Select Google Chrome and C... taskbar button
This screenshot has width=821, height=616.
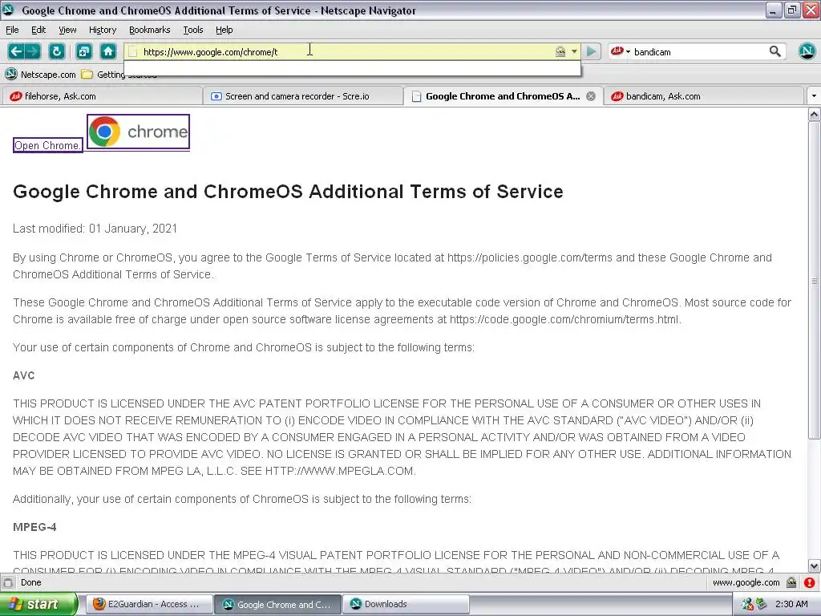(x=278, y=605)
